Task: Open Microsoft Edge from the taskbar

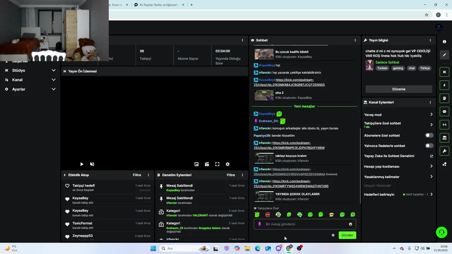Action: (x=258, y=248)
